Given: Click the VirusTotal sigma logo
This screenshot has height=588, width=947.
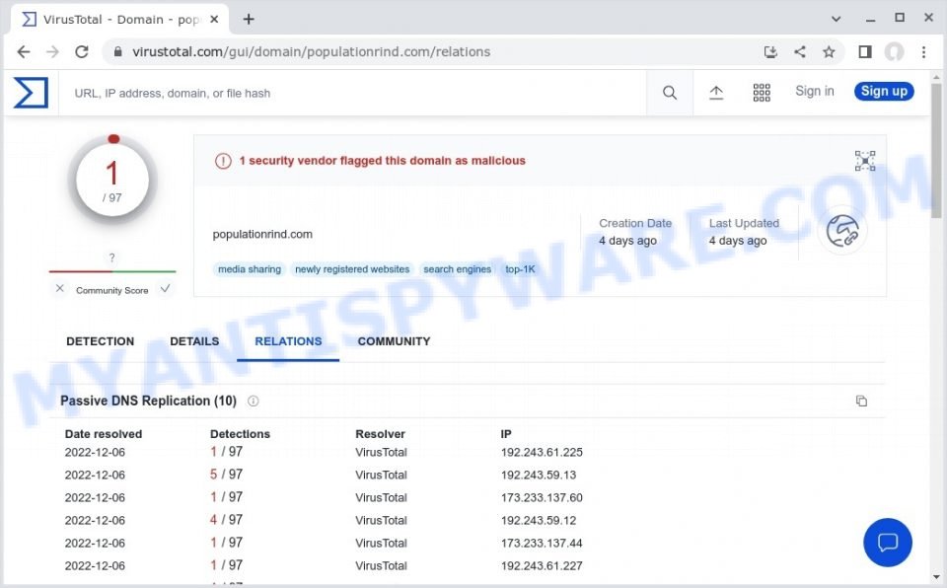Looking at the screenshot, I should (x=31, y=93).
